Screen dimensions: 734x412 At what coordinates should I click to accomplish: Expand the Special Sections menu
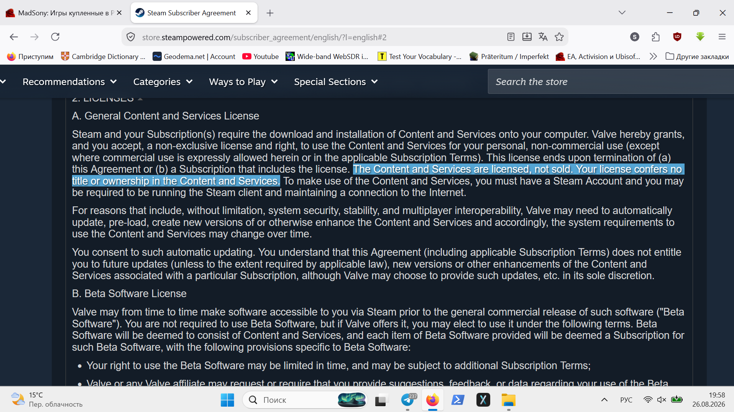point(336,82)
